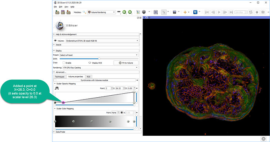Toggle the Display ROI eye icon

[90, 63]
